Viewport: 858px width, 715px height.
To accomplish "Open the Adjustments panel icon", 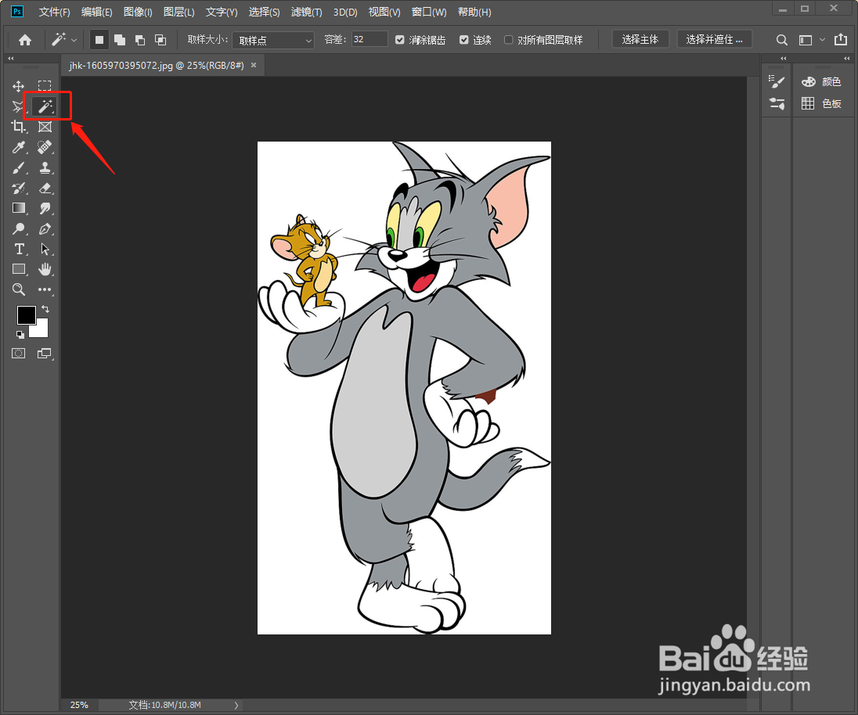I will click(x=777, y=103).
